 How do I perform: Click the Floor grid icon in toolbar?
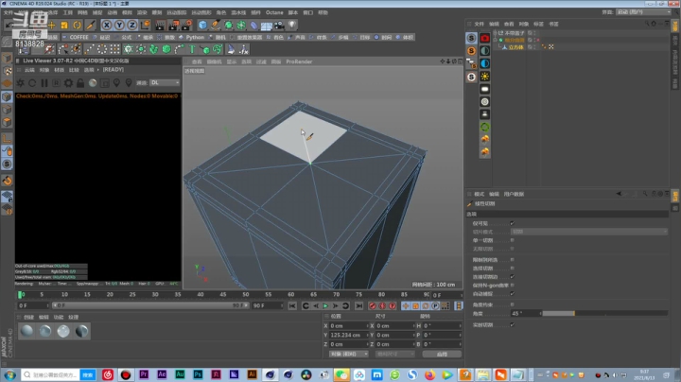pyautogui.click(x=266, y=26)
